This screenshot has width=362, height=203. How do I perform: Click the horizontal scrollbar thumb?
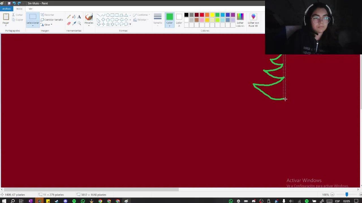pos(92,189)
